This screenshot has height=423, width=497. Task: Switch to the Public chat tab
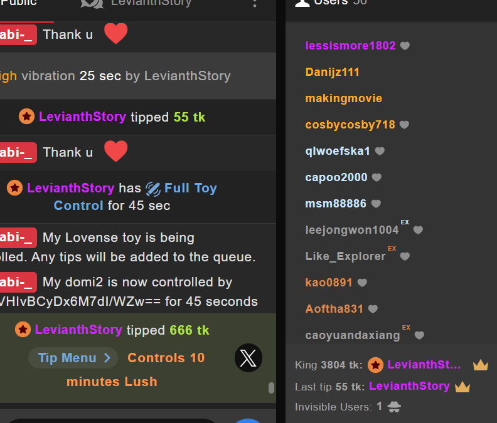click(x=18, y=3)
